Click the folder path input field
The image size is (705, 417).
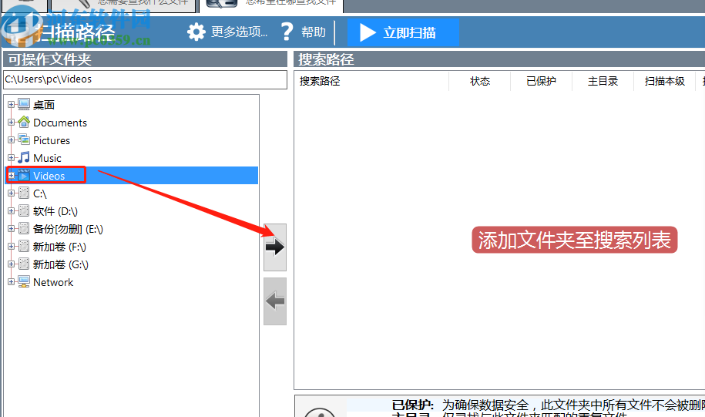pyautogui.click(x=145, y=79)
